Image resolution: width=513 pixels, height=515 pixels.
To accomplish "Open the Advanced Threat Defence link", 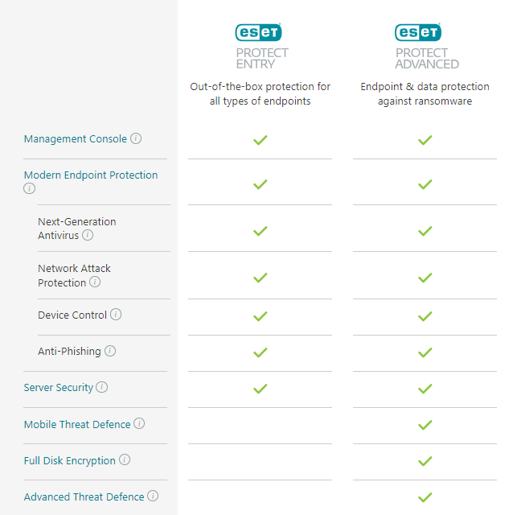I will coord(84,497).
